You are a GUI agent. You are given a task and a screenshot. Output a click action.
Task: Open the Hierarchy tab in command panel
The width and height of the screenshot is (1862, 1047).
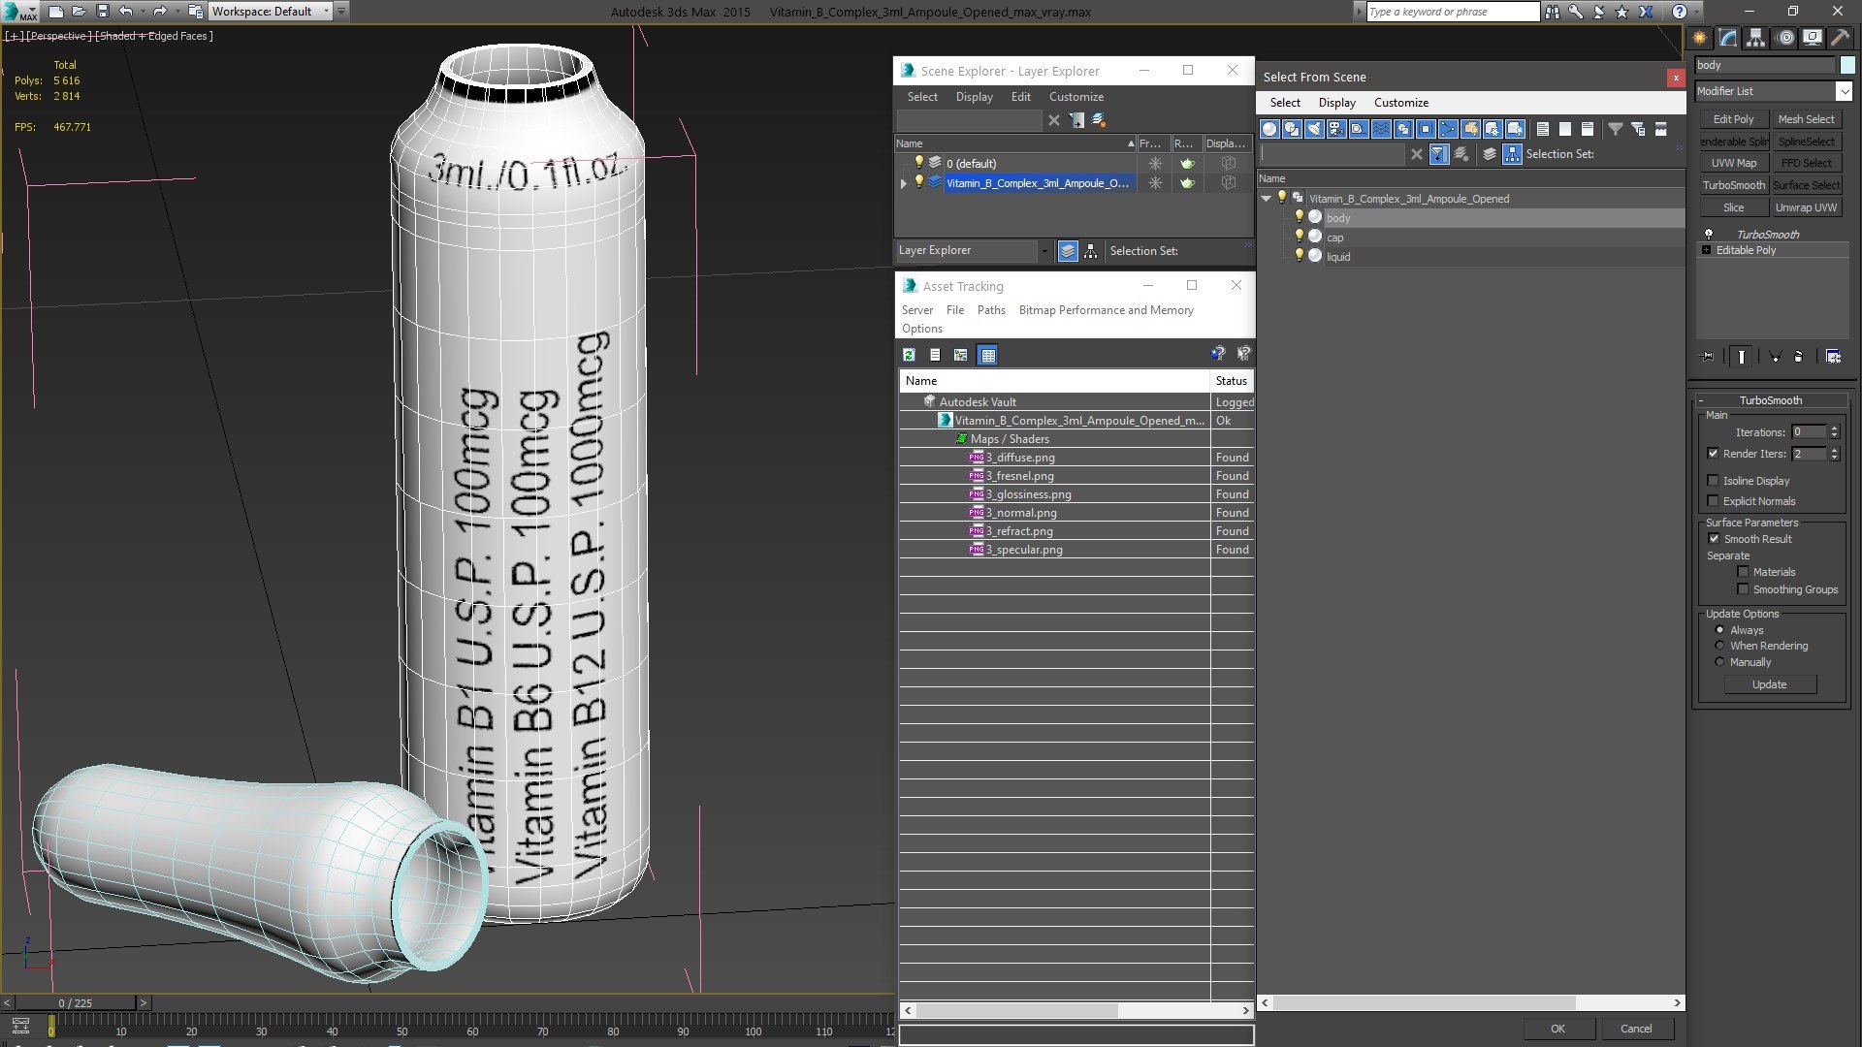[1756, 38]
